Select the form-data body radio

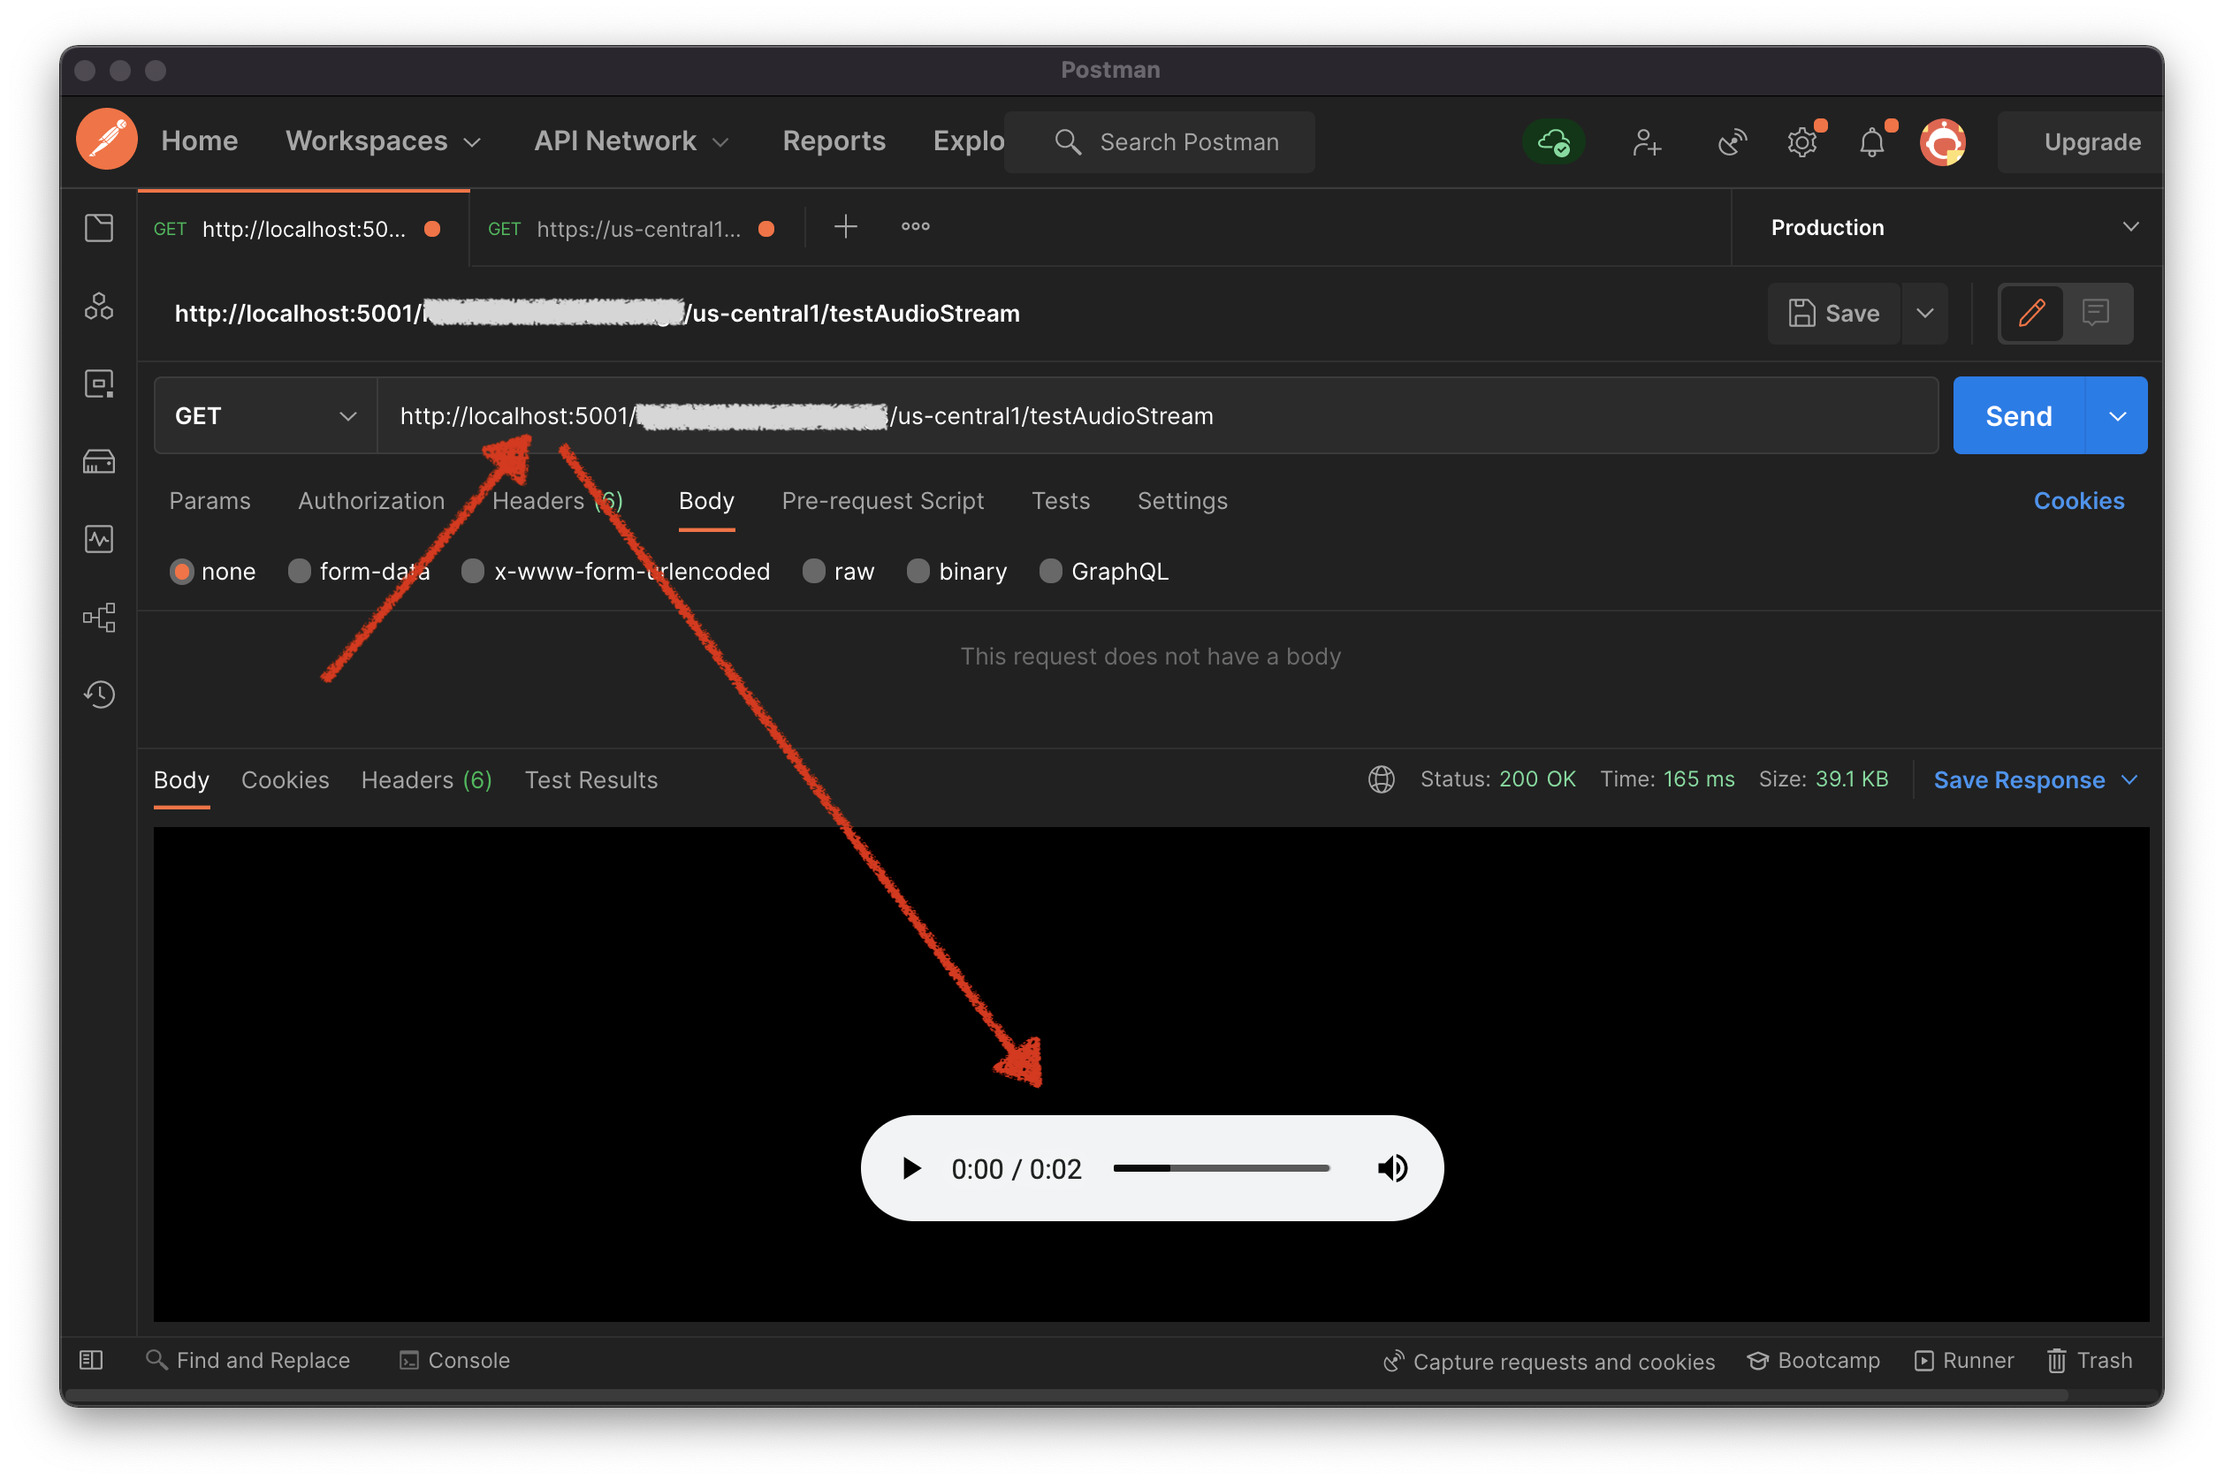pos(300,572)
